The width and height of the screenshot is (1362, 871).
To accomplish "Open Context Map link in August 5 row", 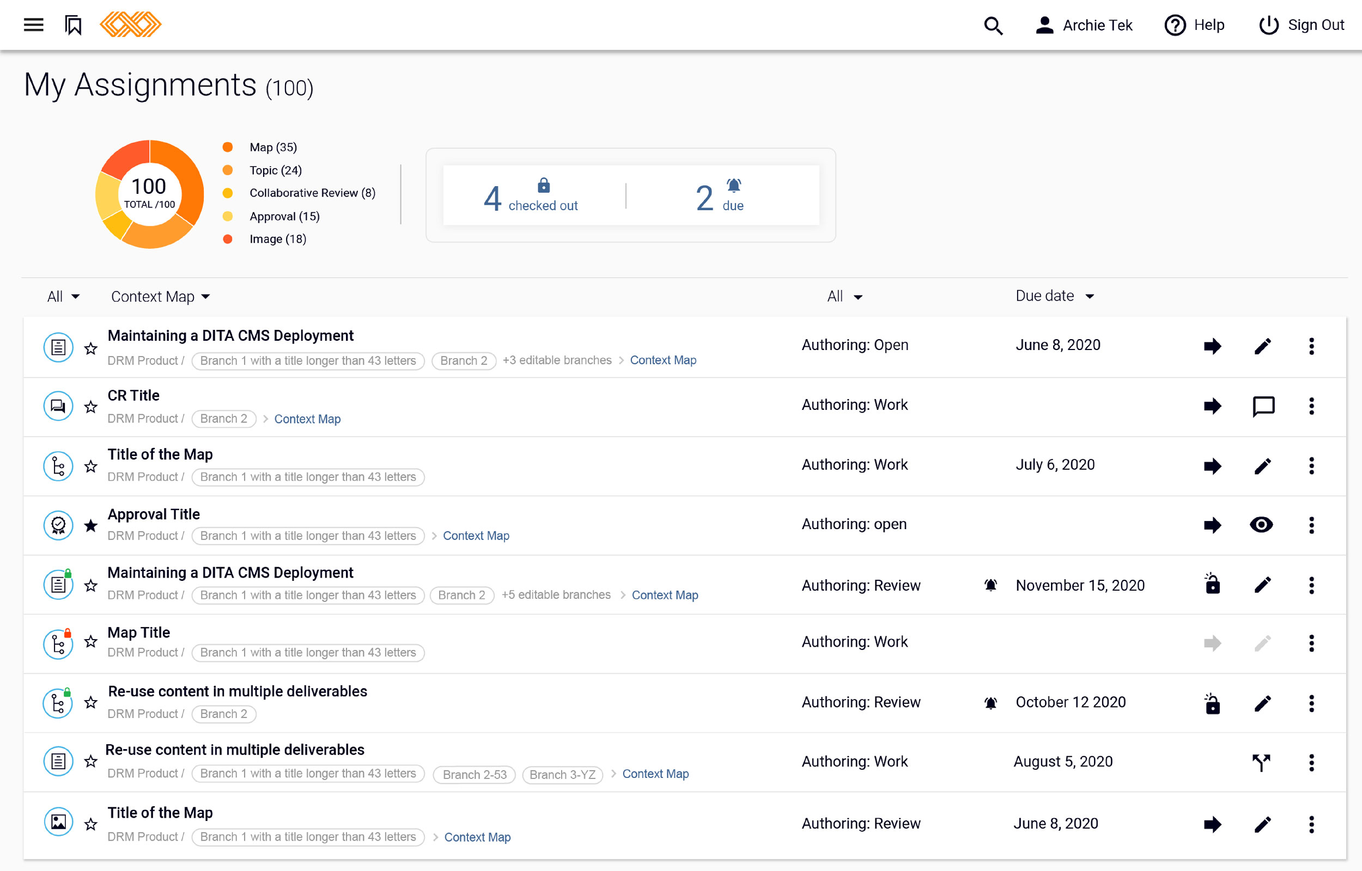I will point(655,774).
